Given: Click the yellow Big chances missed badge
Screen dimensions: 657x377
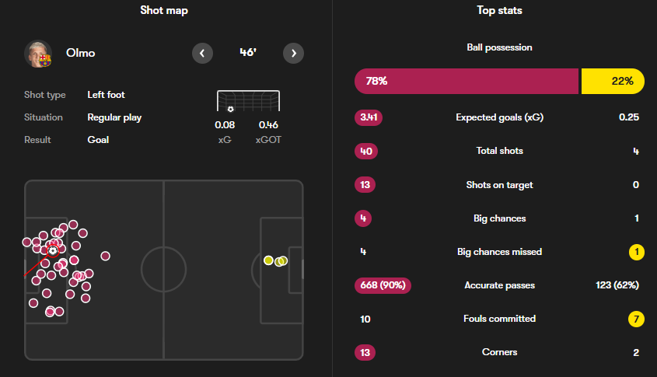Looking at the screenshot, I should tap(637, 252).
